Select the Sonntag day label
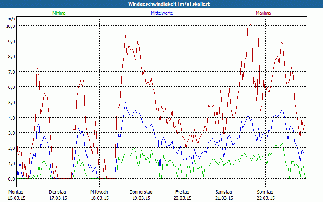Image resolution: width=323 pixels, height=202 pixels. 265,192
